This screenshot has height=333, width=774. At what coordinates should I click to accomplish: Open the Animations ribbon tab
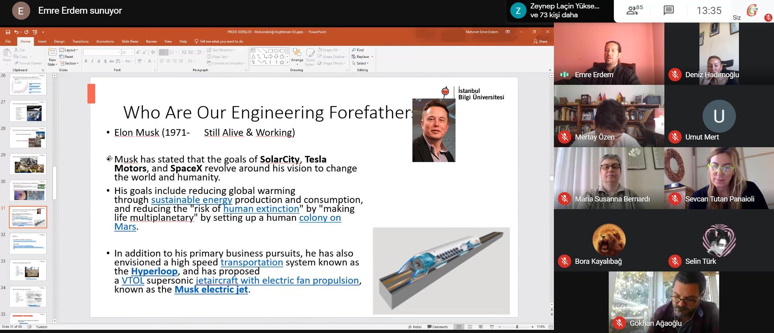105,41
